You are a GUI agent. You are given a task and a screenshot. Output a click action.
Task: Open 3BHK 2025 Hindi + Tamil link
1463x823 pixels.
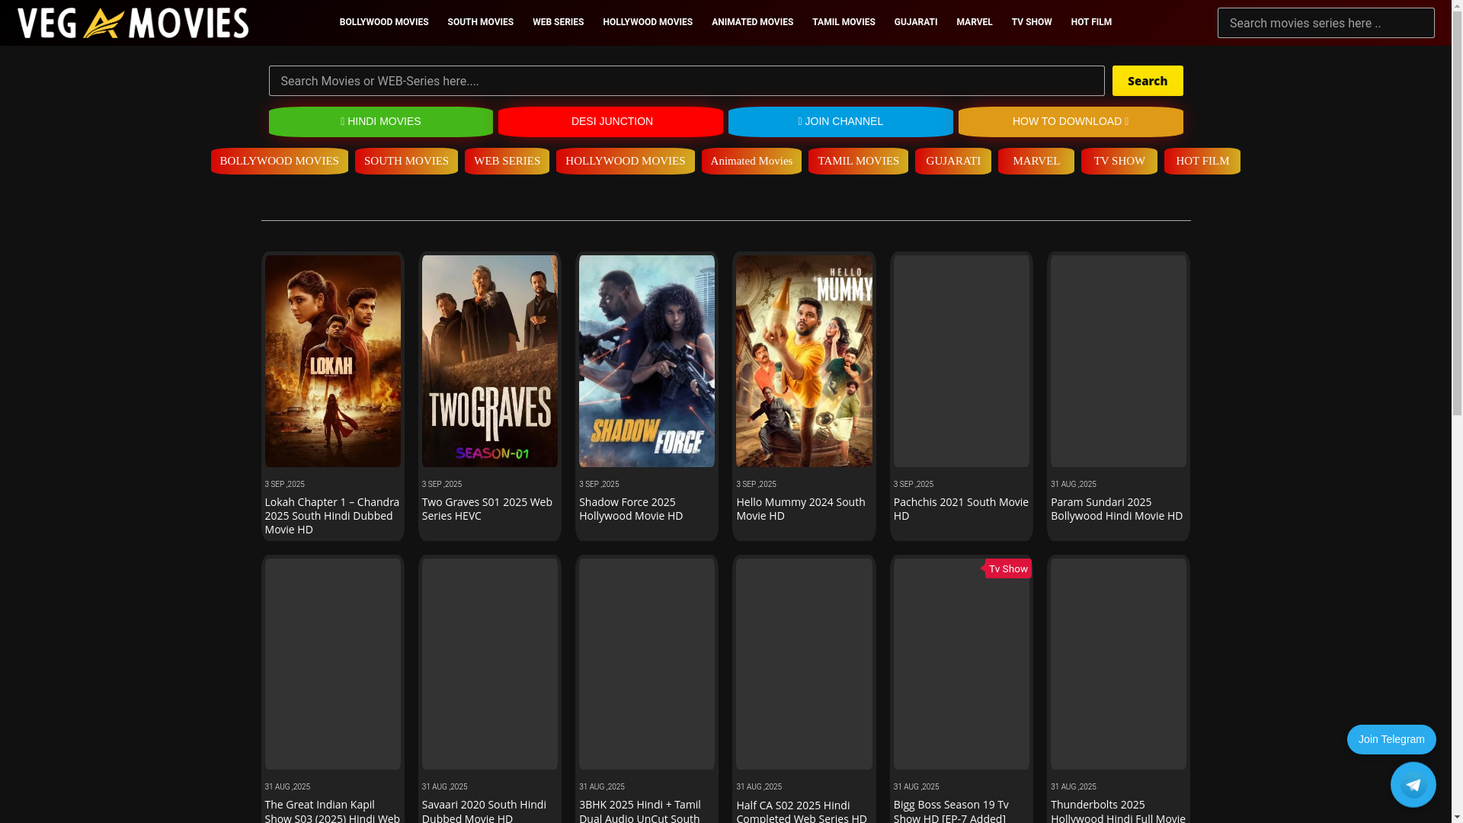[x=640, y=811]
